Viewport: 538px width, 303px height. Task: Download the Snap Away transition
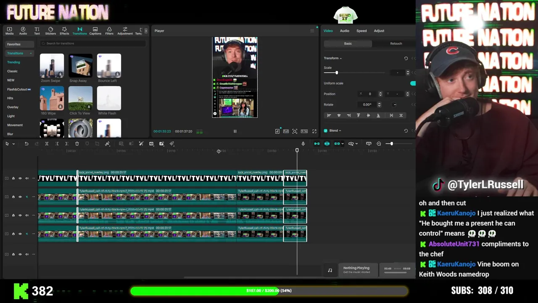click(89, 74)
